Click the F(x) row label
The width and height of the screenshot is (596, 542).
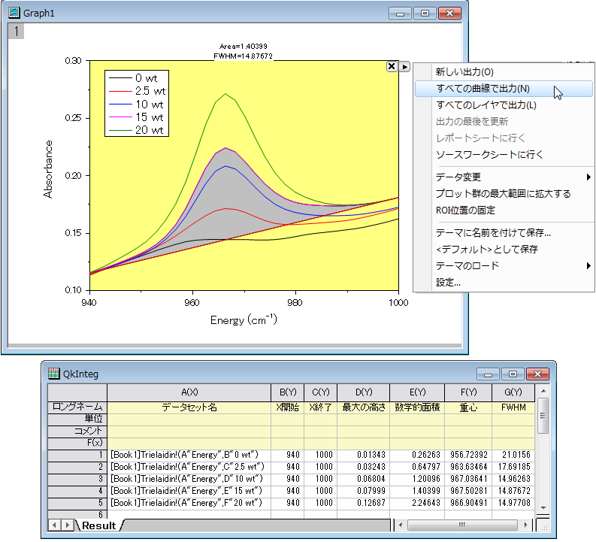click(x=77, y=444)
